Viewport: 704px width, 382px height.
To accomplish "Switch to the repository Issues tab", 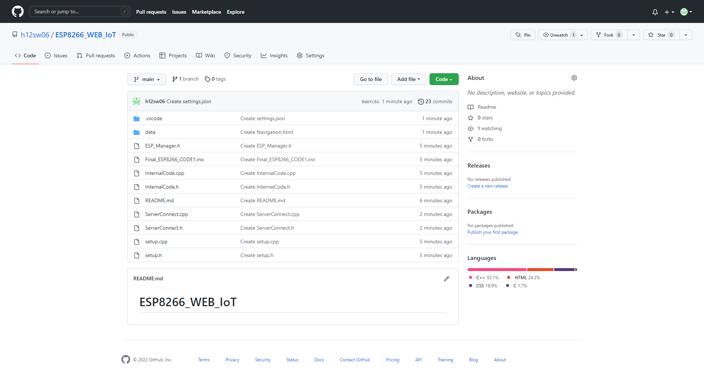I will coord(56,55).
